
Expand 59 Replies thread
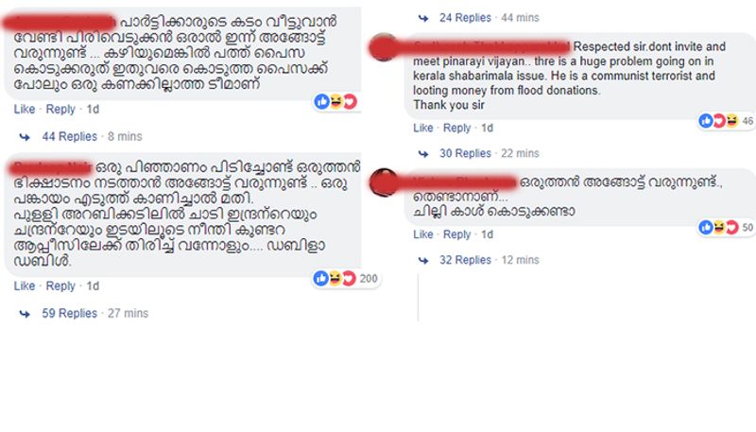pos(69,314)
